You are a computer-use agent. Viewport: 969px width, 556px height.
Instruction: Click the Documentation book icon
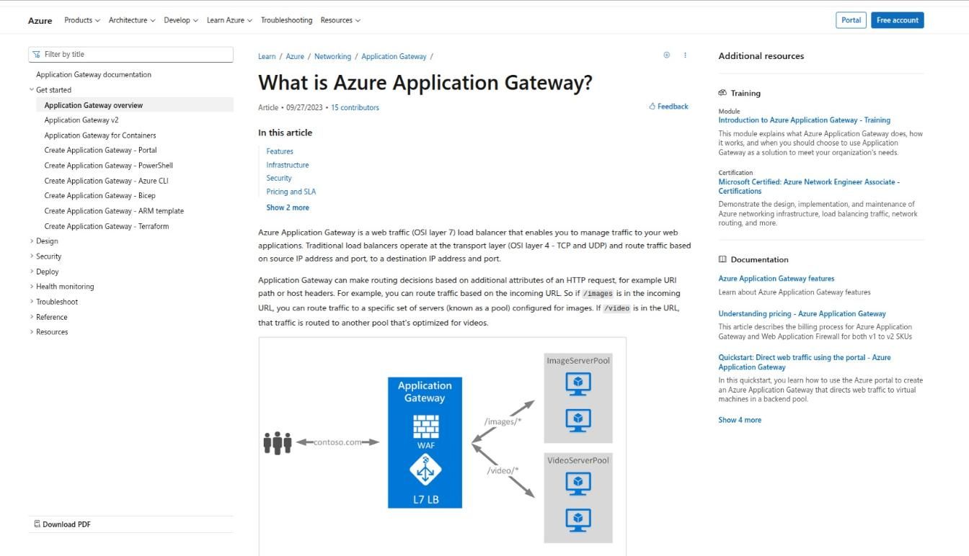click(722, 259)
